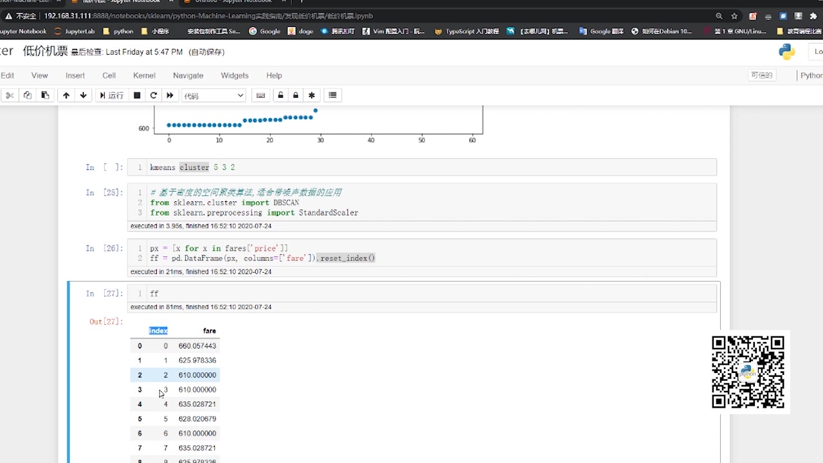The image size is (823, 463).
Task: Click the QR code image
Action: pos(748,372)
